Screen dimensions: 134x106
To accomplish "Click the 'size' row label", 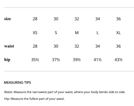I will (x=8, y=19).
